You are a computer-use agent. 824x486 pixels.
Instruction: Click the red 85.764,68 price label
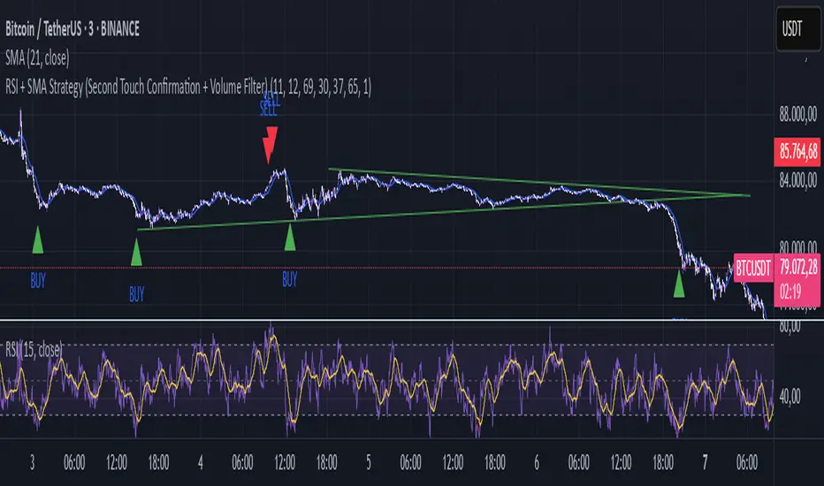[x=797, y=152]
